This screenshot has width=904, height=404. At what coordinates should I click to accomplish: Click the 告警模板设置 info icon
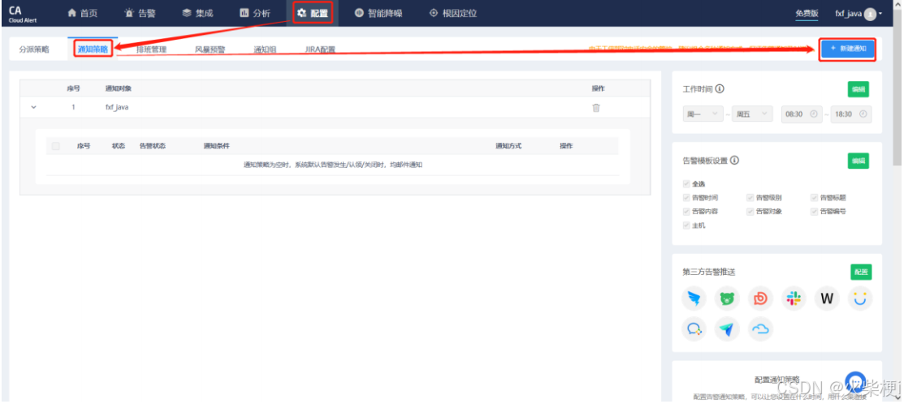[734, 161]
